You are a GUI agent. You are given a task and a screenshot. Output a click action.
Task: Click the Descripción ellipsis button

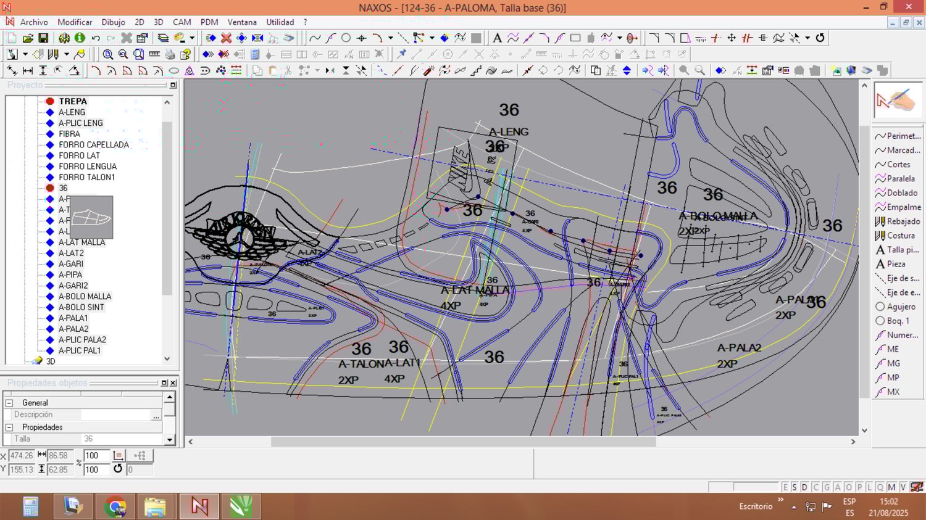[x=156, y=415]
